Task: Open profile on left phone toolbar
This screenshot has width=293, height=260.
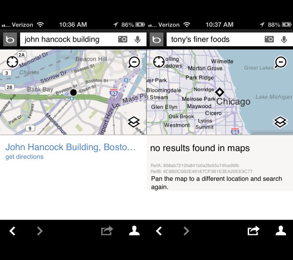Action: (x=134, y=231)
